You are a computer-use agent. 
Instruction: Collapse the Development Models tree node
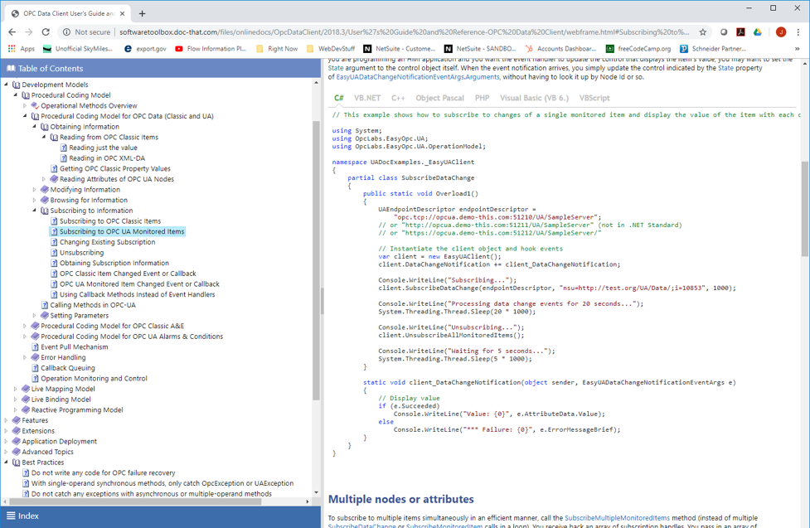click(x=7, y=85)
